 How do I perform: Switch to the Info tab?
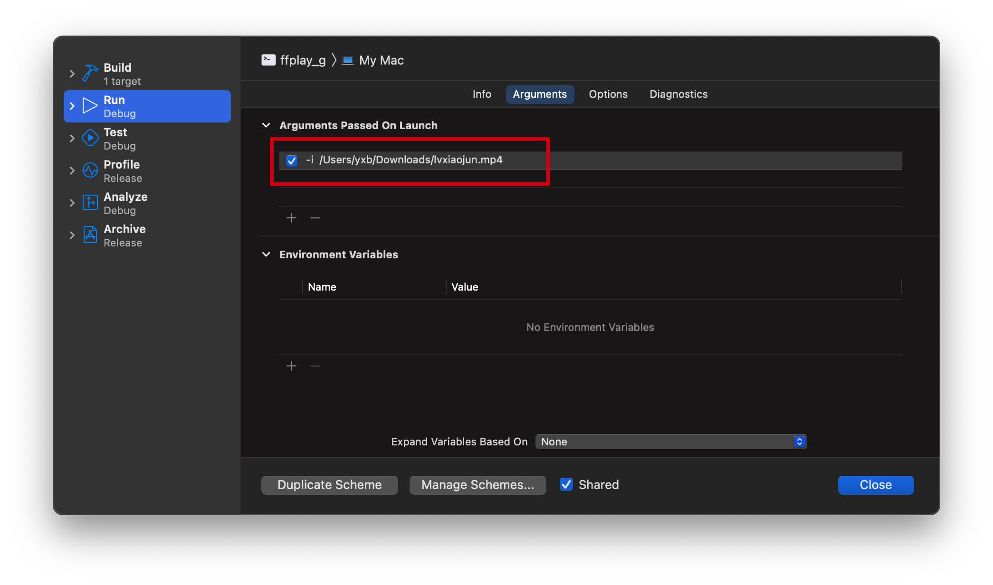(482, 94)
